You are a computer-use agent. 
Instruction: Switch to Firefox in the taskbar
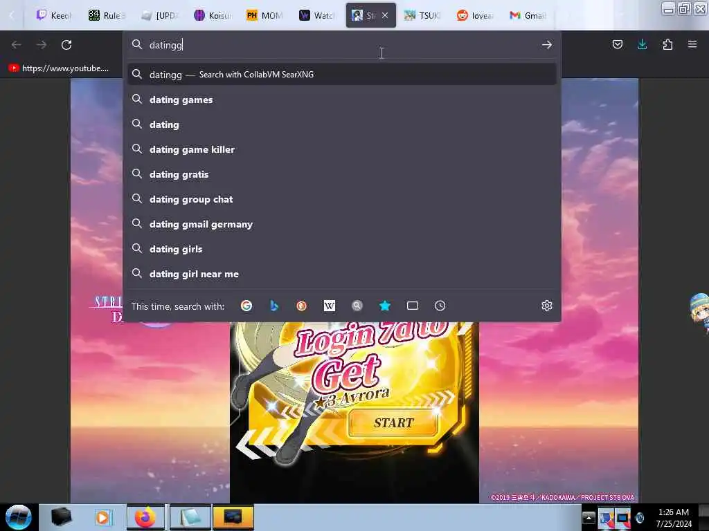click(x=145, y=517)
